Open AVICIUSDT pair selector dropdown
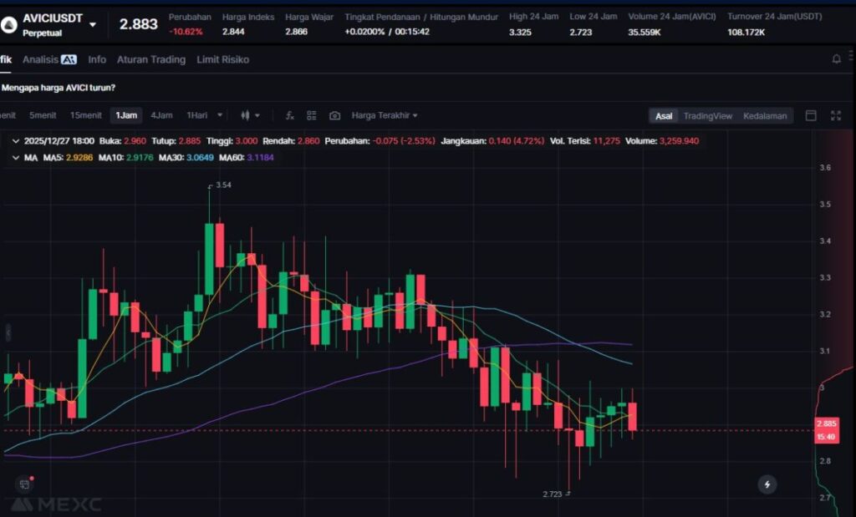 pos(93,24)
